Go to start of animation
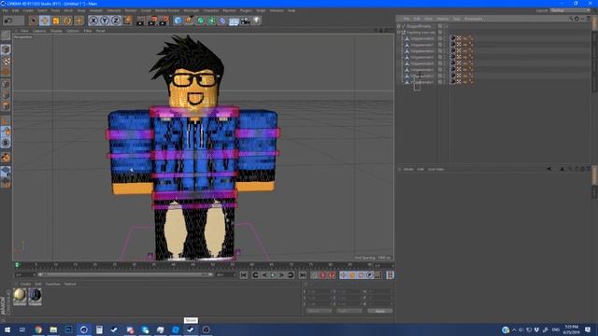The width and height of the screenshot is (598, 336). [x=243, y=275]
